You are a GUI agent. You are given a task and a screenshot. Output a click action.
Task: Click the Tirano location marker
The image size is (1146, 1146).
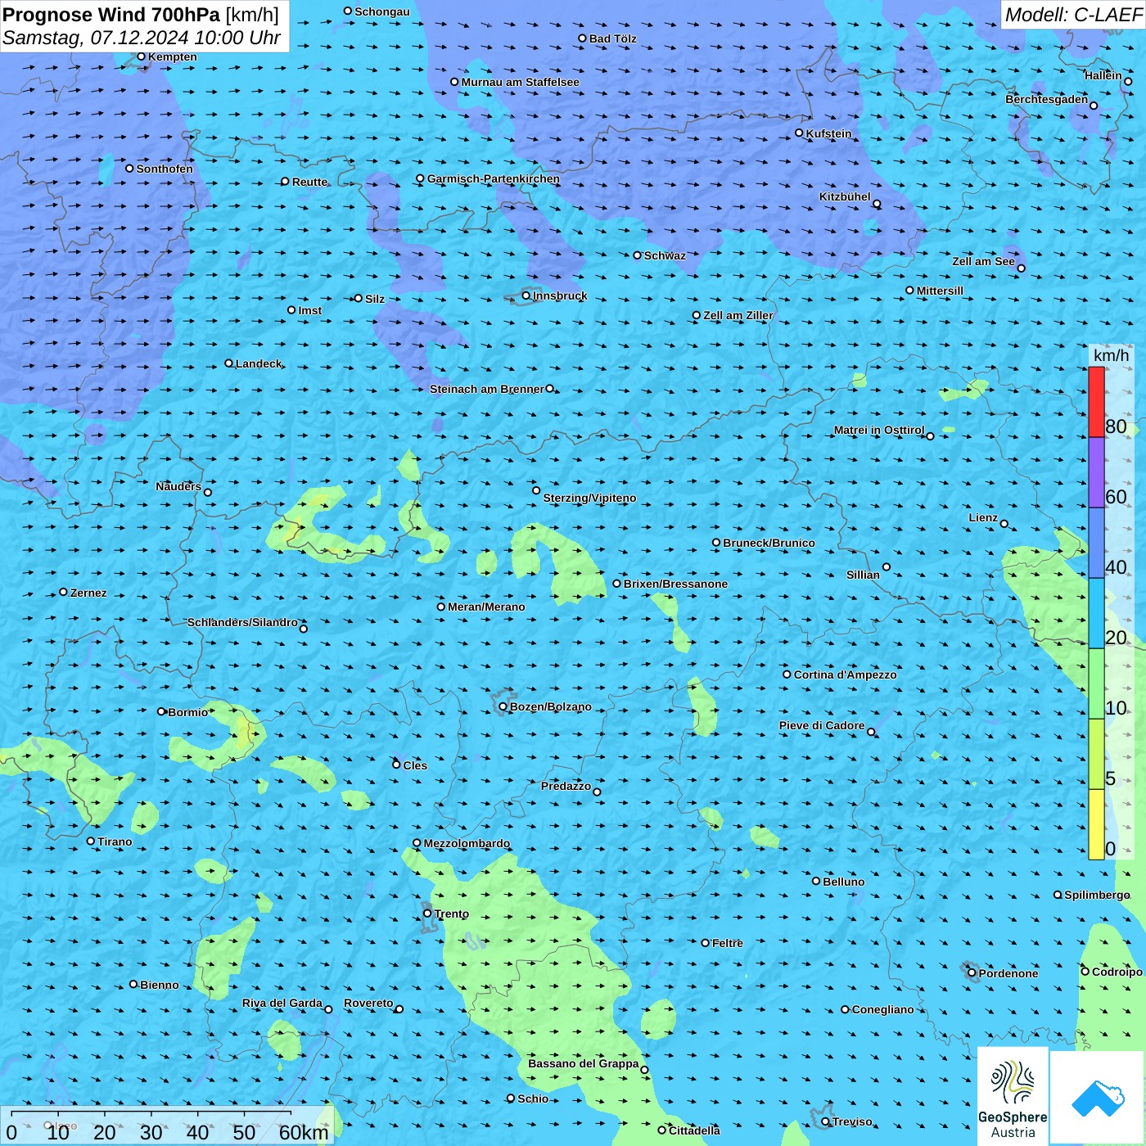point(91,841)
